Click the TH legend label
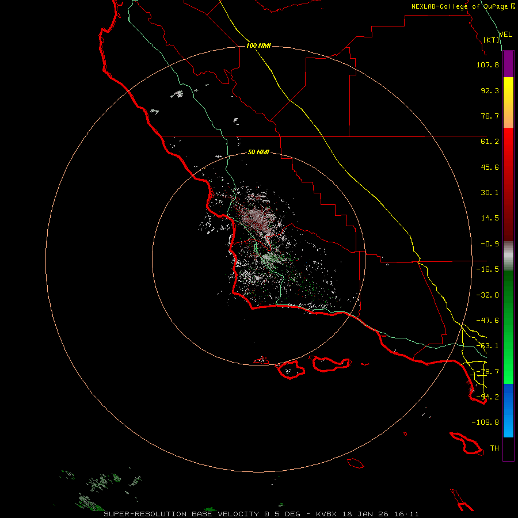The width and height of the screenshot is (518, 518). 494,448
